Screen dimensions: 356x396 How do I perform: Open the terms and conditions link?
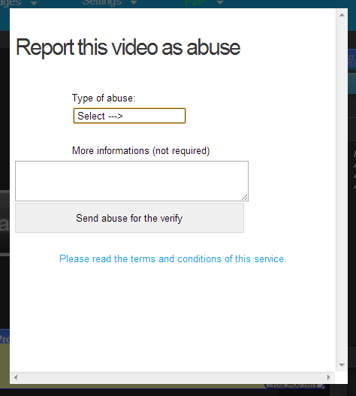pos(173,258)
